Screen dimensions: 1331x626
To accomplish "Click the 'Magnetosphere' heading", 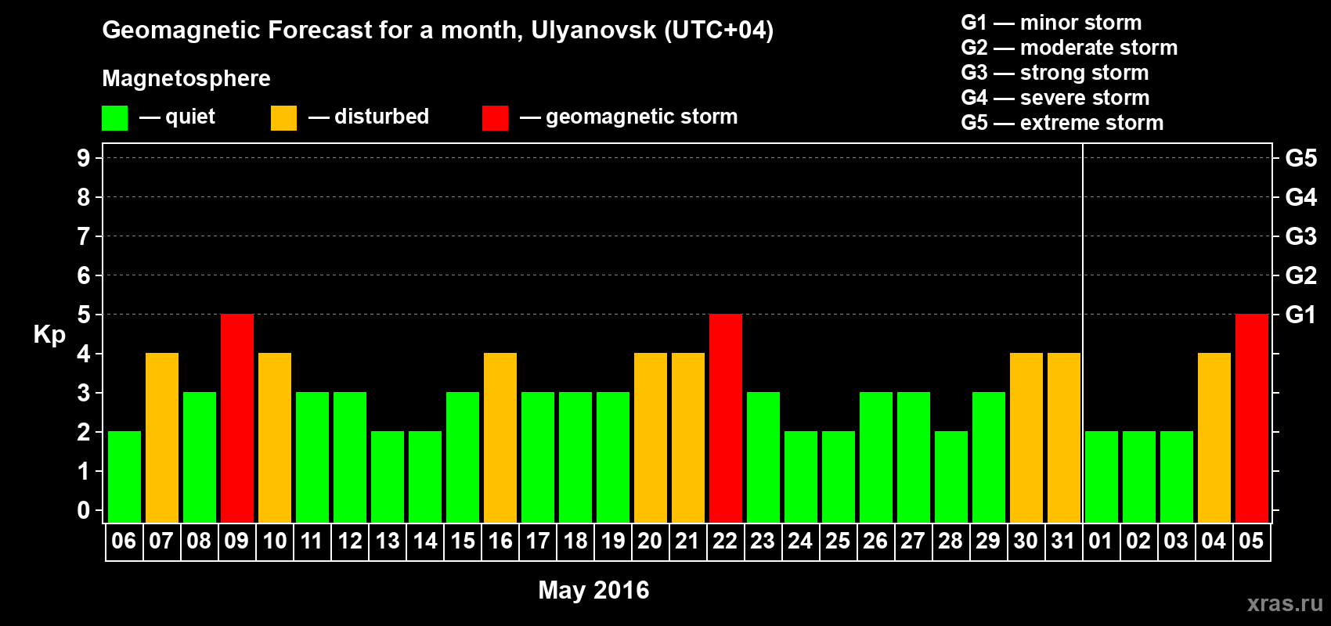I will [186, 78].
